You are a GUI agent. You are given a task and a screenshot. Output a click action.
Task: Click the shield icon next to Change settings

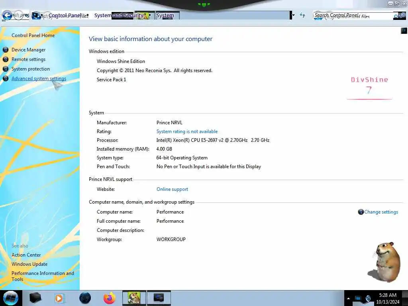(x=361, y=212)
